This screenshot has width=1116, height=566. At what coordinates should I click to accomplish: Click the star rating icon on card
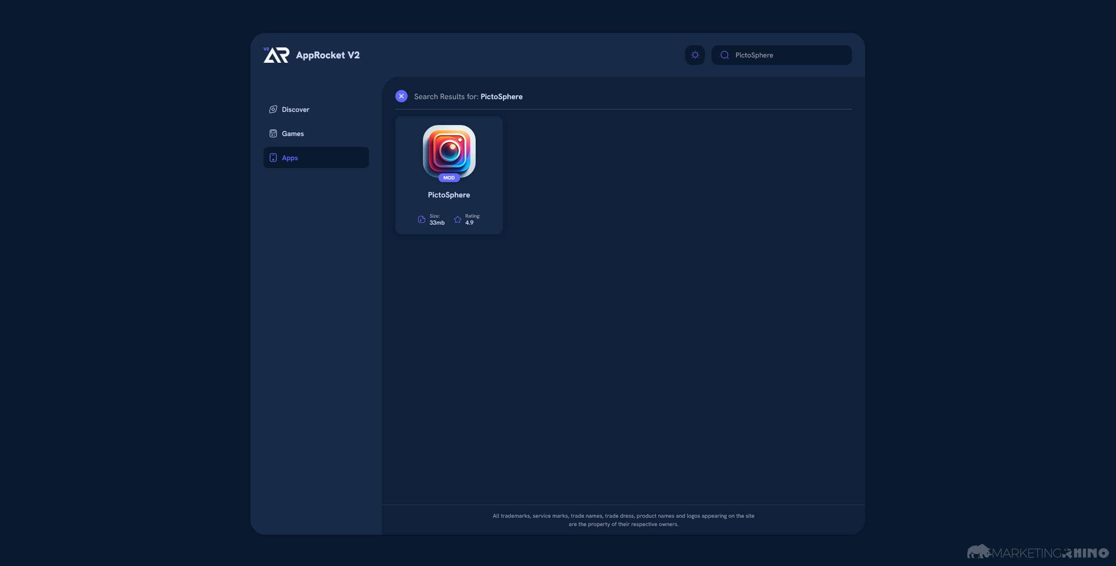(x=457, y=219)
